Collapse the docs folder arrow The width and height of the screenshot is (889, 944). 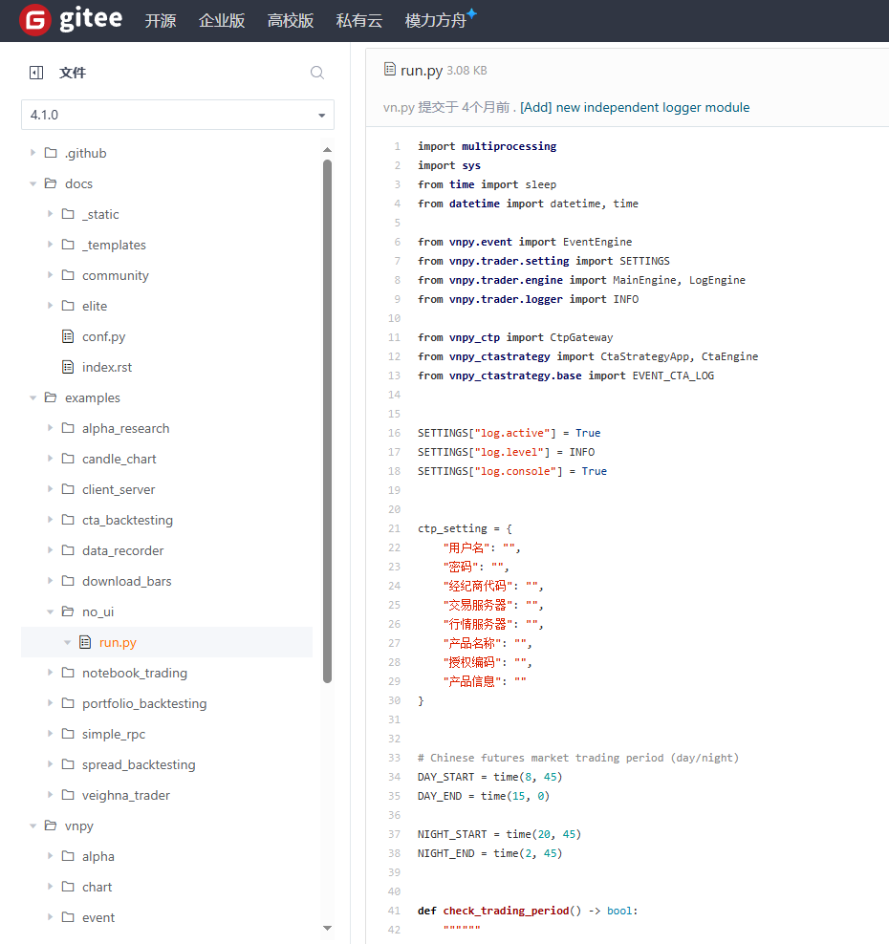pyautogui.click(x=33, y=183)
